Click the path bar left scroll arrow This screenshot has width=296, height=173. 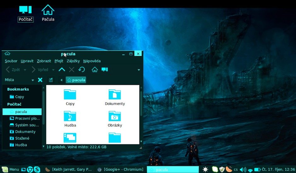61,80
